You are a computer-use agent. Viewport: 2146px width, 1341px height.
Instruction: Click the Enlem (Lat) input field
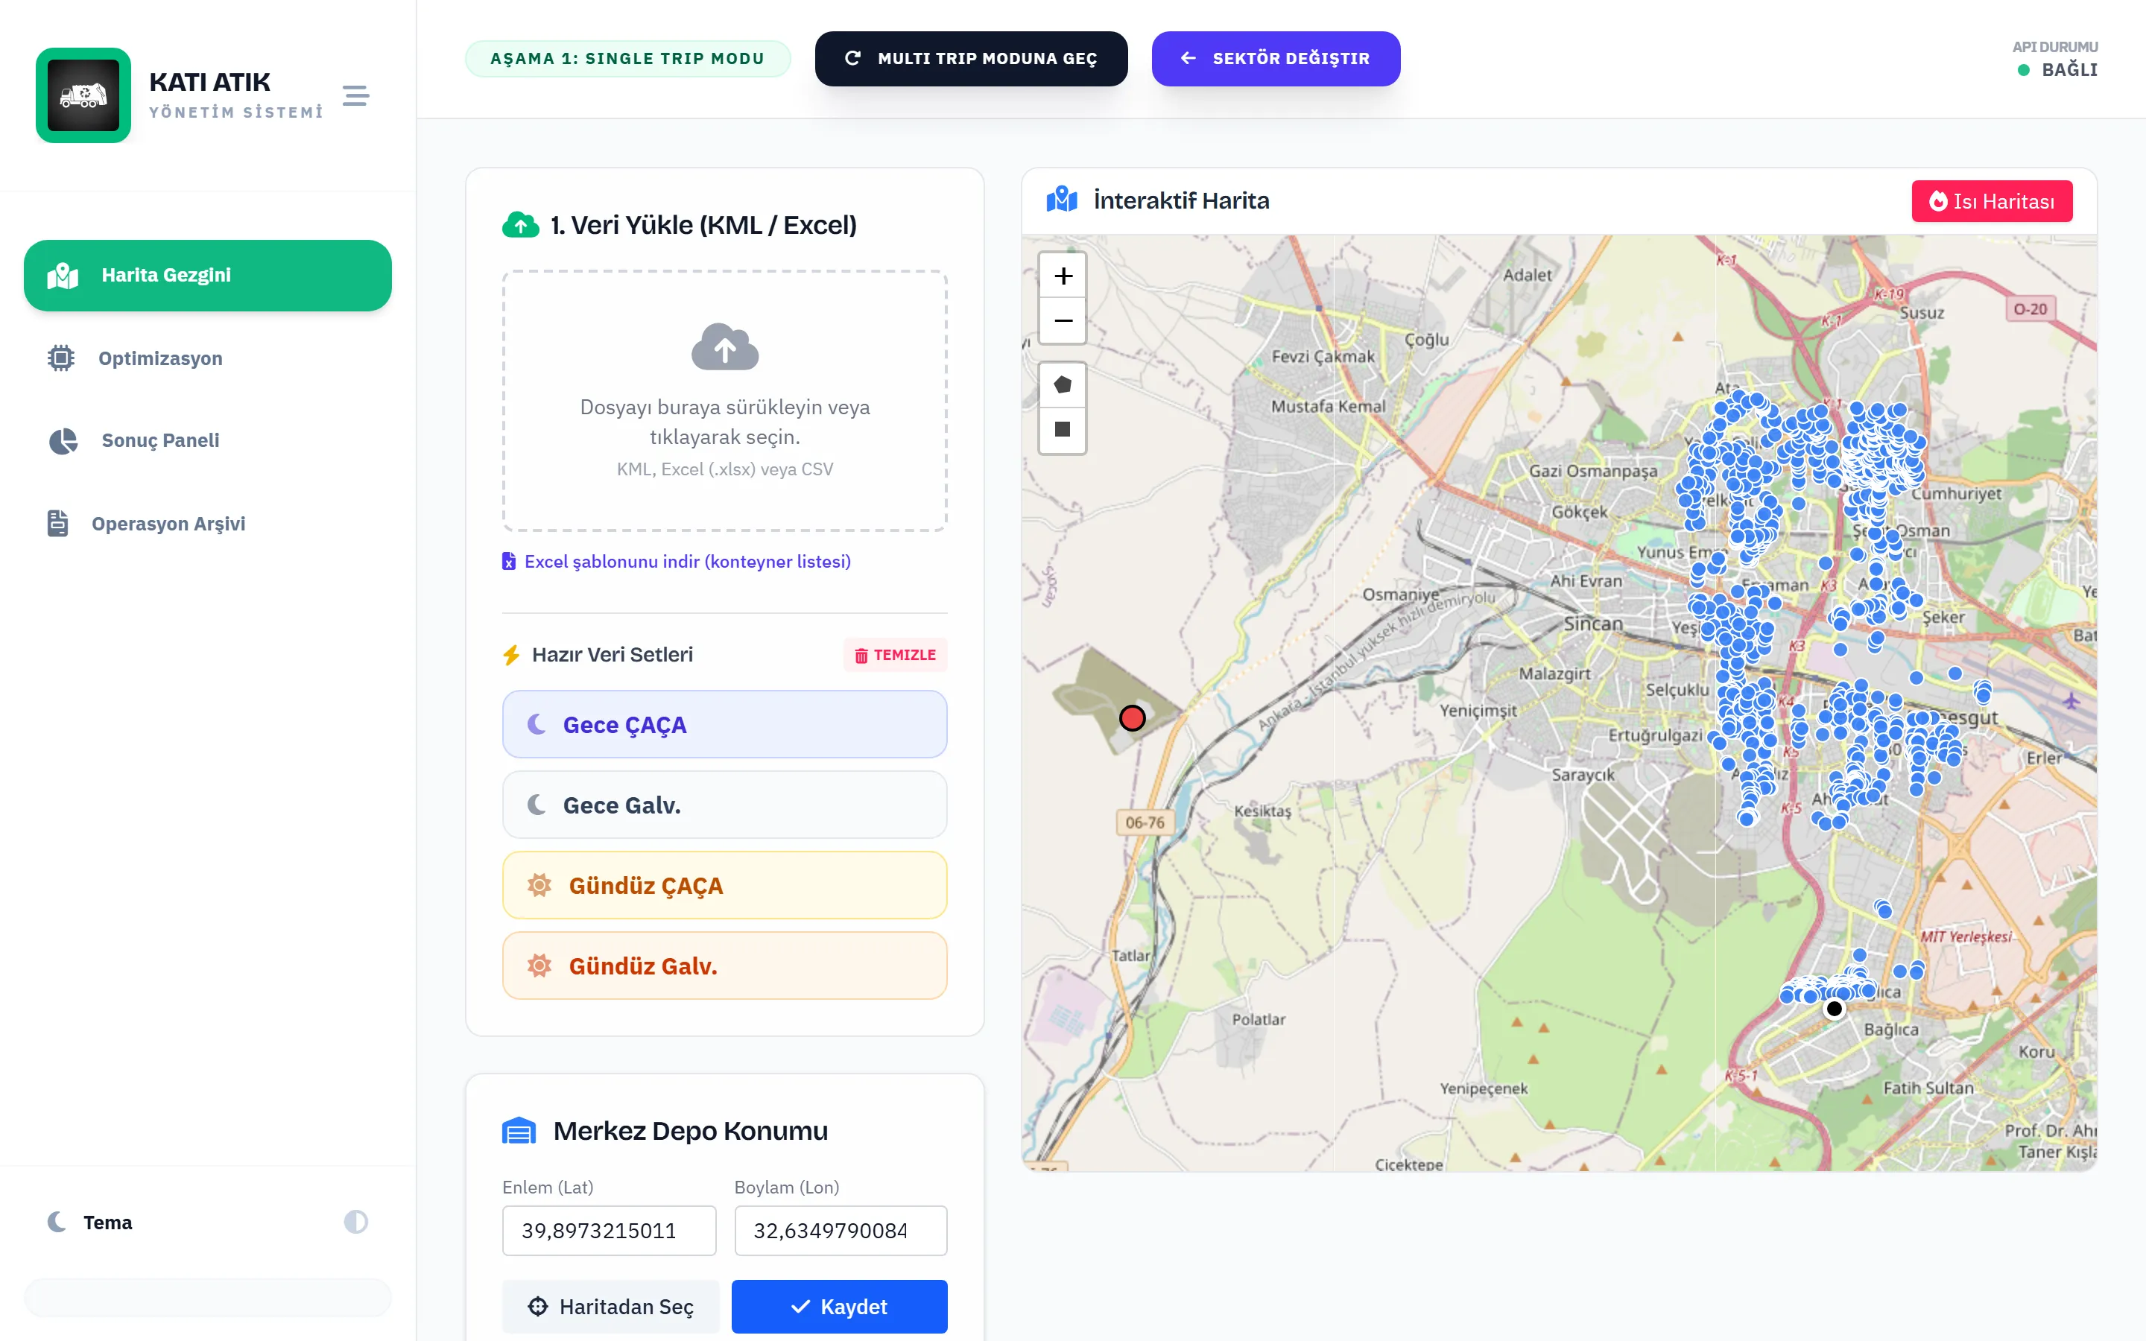[x=610, y=1230]
